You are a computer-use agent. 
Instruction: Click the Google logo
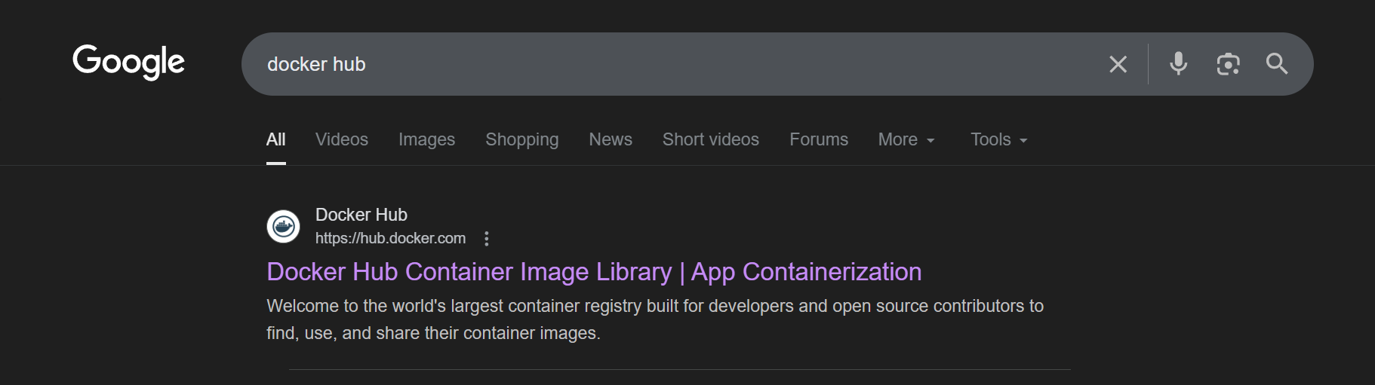[128, 62]
